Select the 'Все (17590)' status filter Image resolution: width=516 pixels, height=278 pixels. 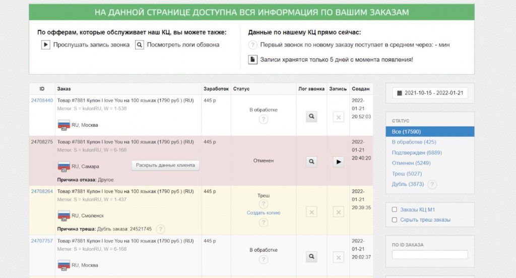pyautogui.click(x=430, y=132)
